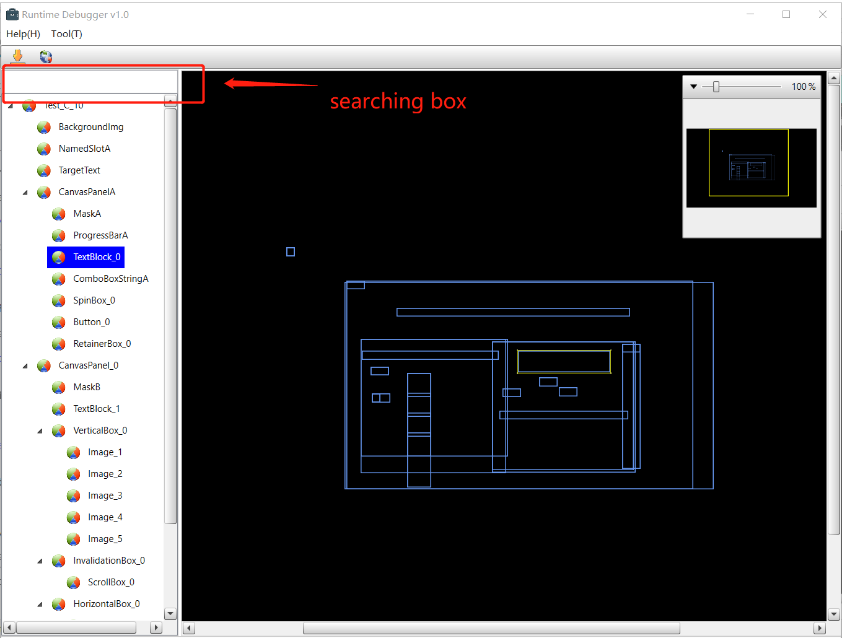Click the Image_1 node icon
This screenshot has width=842, height=638.
tap(74, 452)
